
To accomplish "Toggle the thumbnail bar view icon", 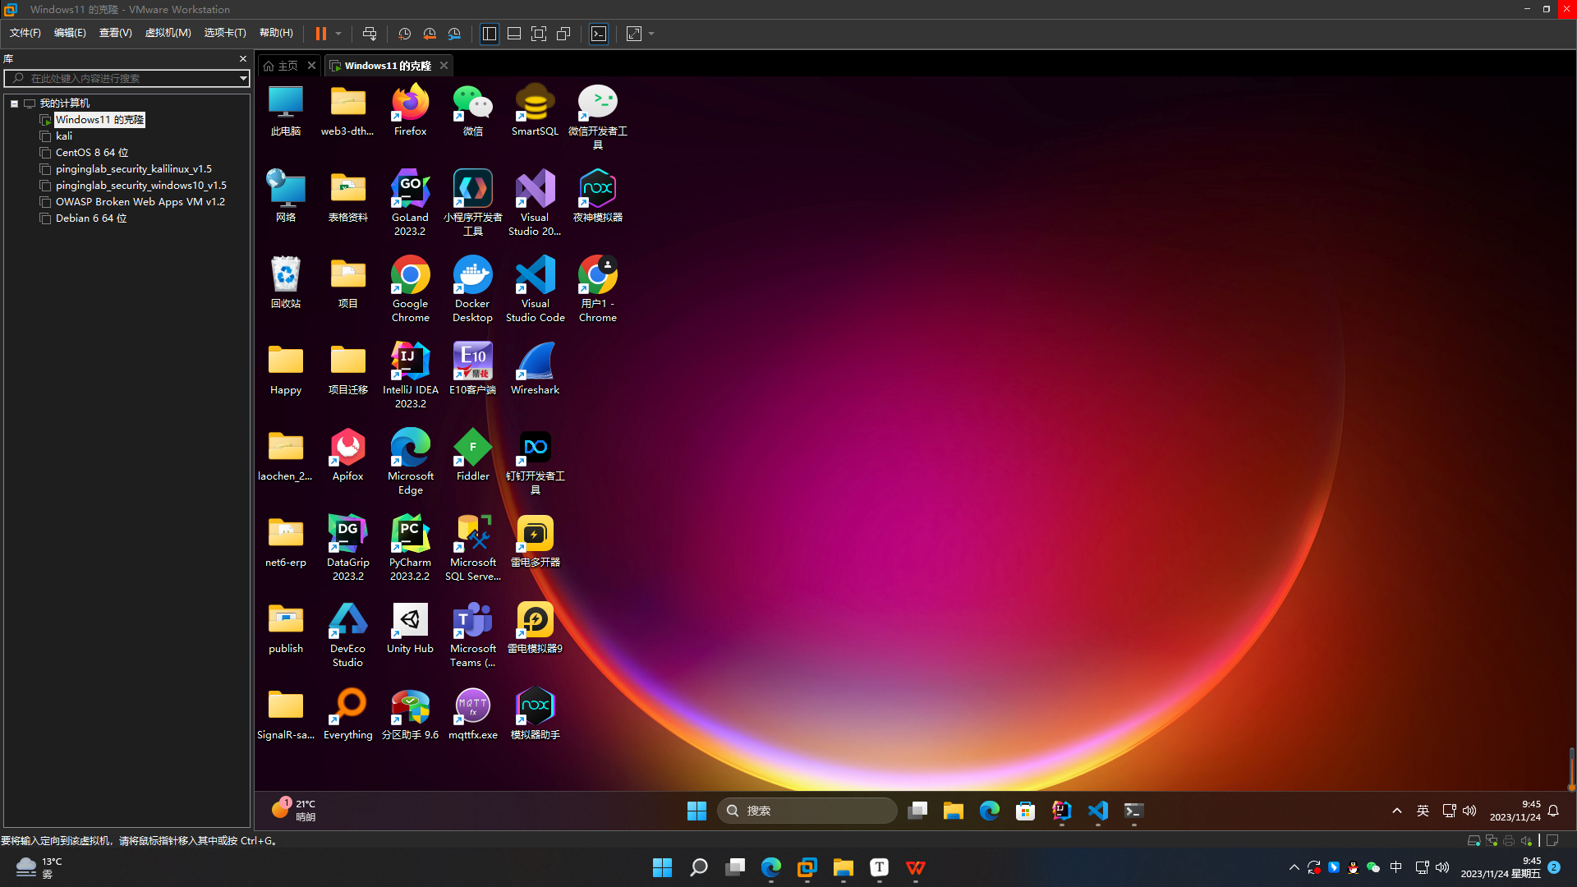I will click(514, 34).
